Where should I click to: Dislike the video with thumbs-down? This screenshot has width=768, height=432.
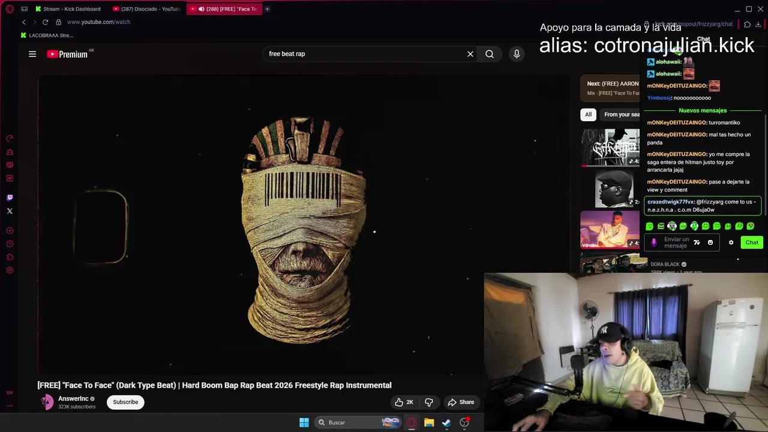tap(429, 402)
